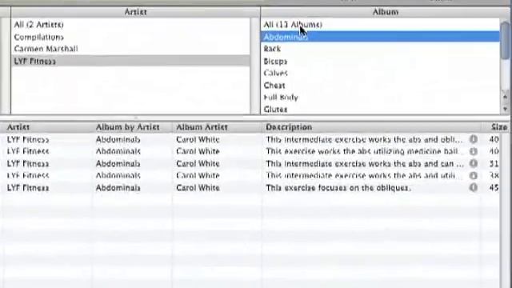This screenshot has width=512, height=288.
Task: Click the Album browser column header
Action: point(386,12)
